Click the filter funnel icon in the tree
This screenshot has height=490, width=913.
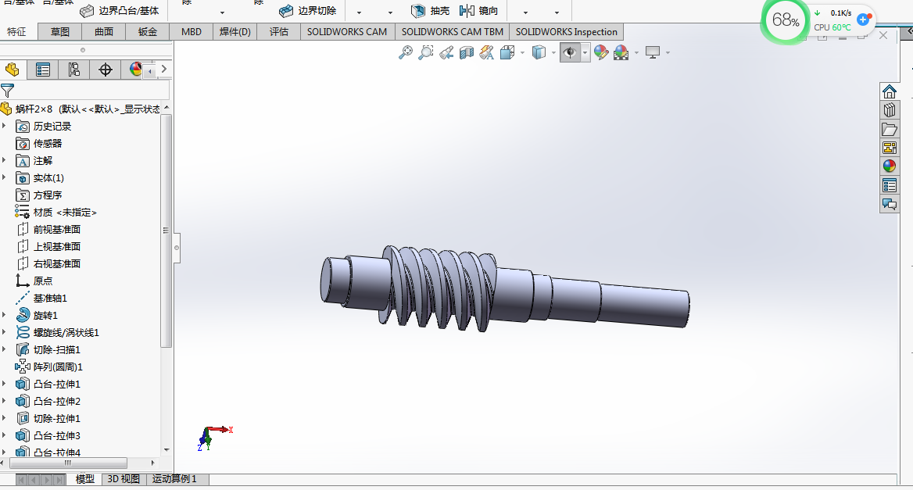click(x=8, y=90)
